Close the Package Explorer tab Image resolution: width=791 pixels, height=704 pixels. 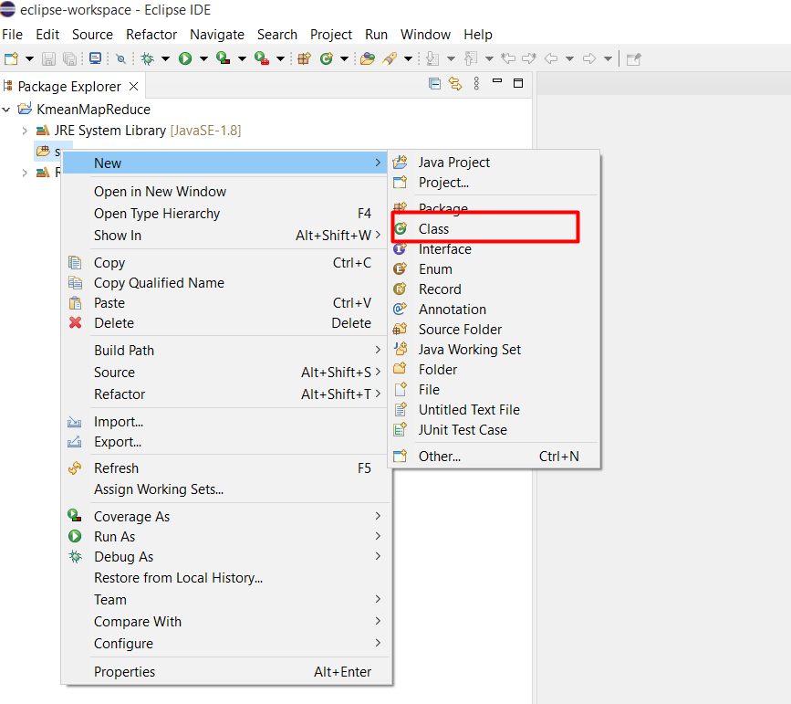[x=133, y=86]
